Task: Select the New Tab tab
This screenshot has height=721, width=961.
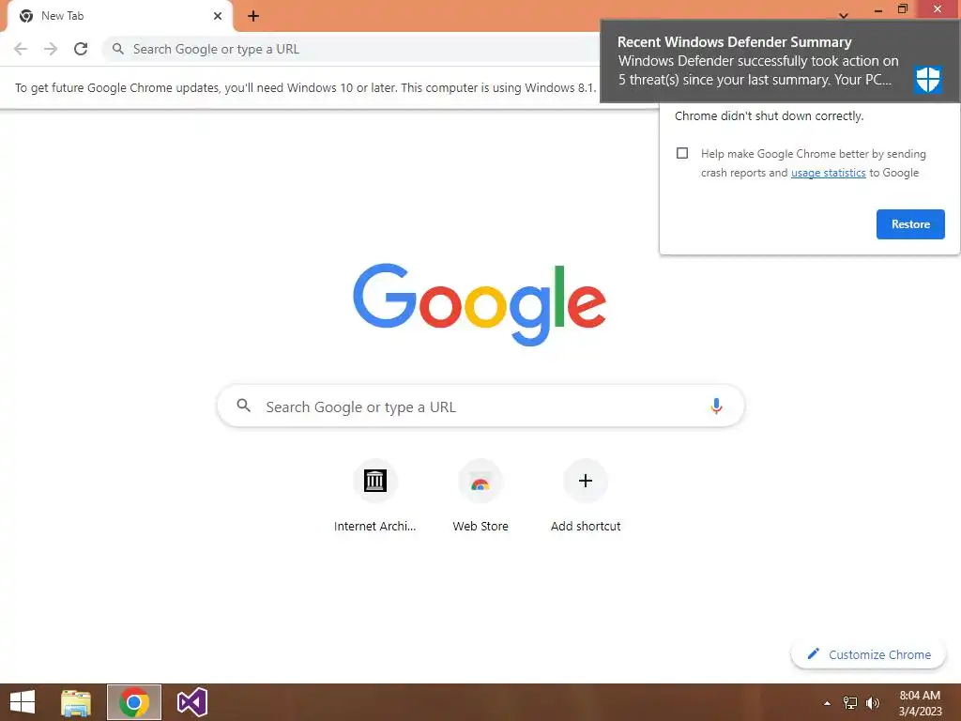Action: (119, 16)
